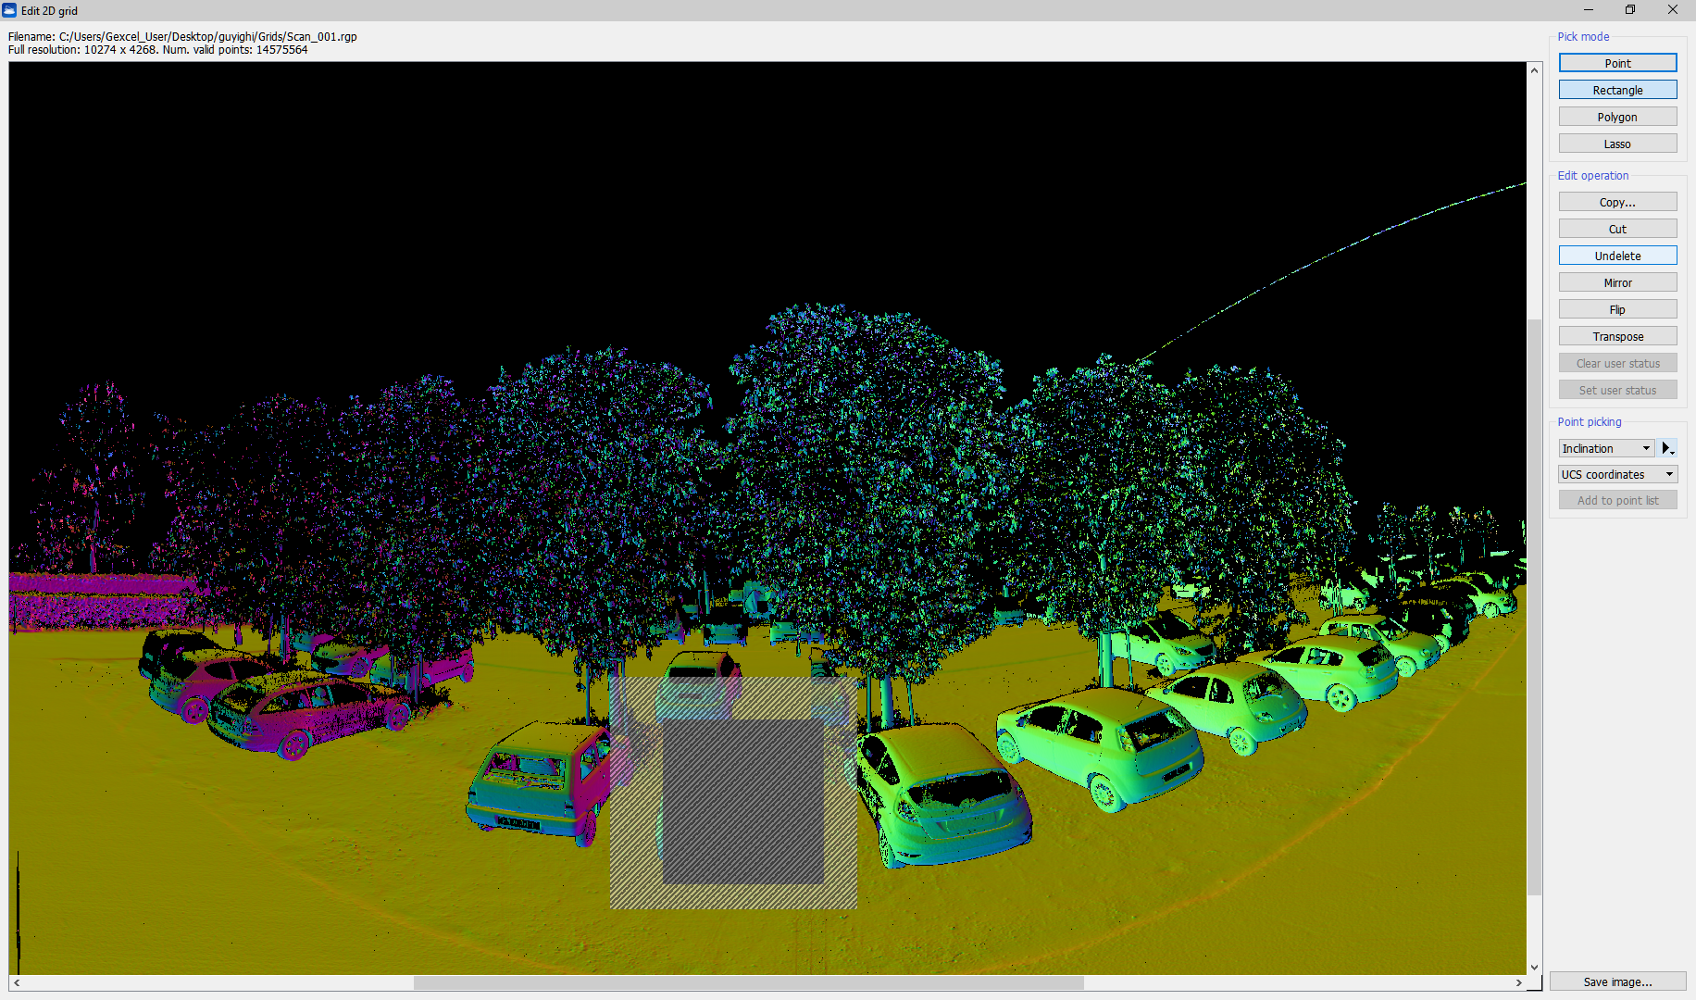This screenshot has height=1000, width=1696.
Task: Open the Inclination dropdown
Action: [1606, 448]
